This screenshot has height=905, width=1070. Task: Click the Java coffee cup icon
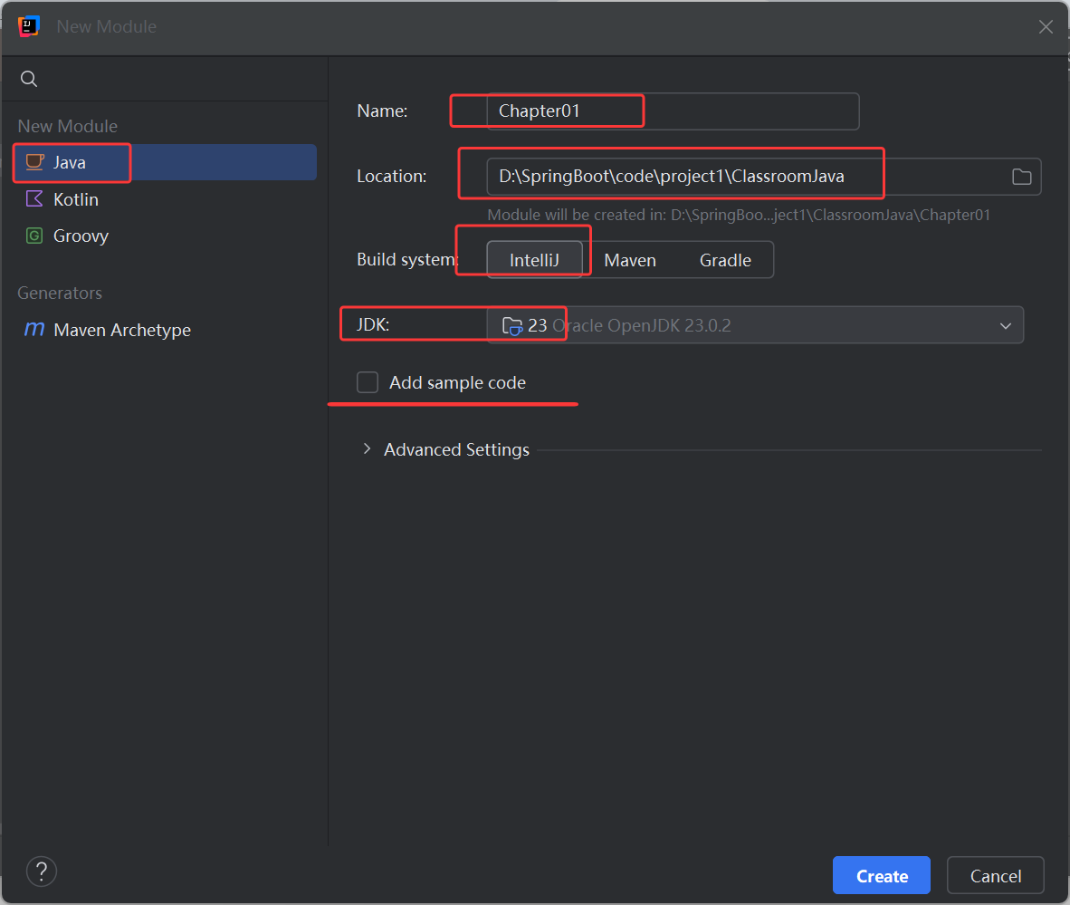click(x=34, y=162)
